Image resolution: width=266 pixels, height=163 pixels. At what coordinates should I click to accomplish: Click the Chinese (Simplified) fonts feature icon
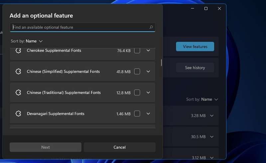pos(18,71)
